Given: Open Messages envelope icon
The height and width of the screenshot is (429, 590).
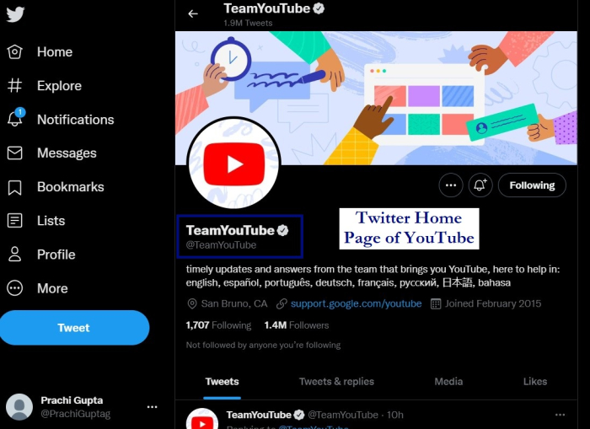Looking at the screenshot, I should [x=14, y=153].
